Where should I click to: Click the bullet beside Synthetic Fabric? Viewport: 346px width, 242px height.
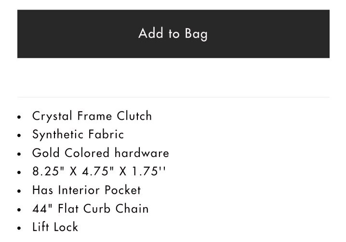(19, 135)
